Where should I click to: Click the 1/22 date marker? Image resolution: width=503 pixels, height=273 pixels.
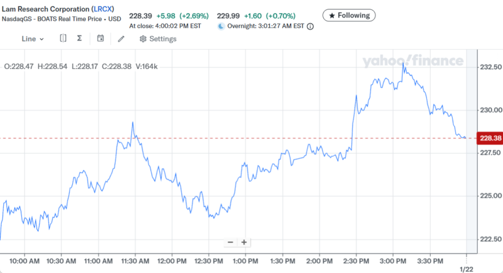coord(466,269)
